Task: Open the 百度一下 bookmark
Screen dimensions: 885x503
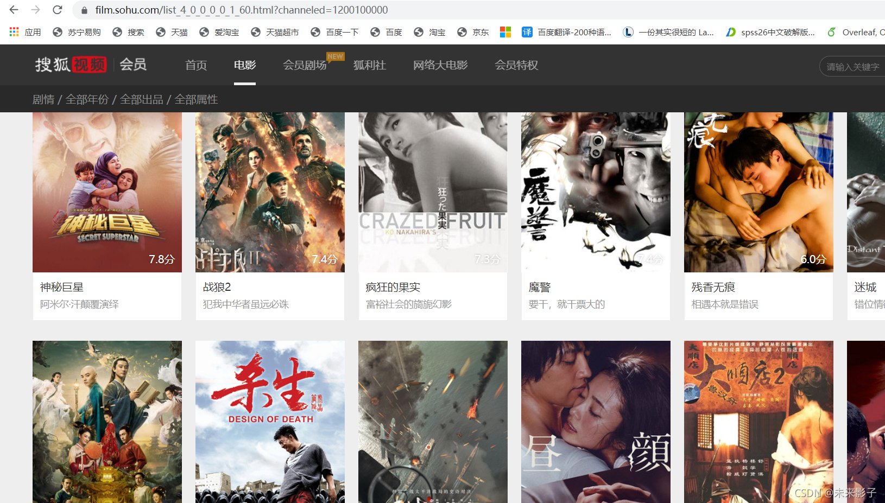Action: (334, 32)
